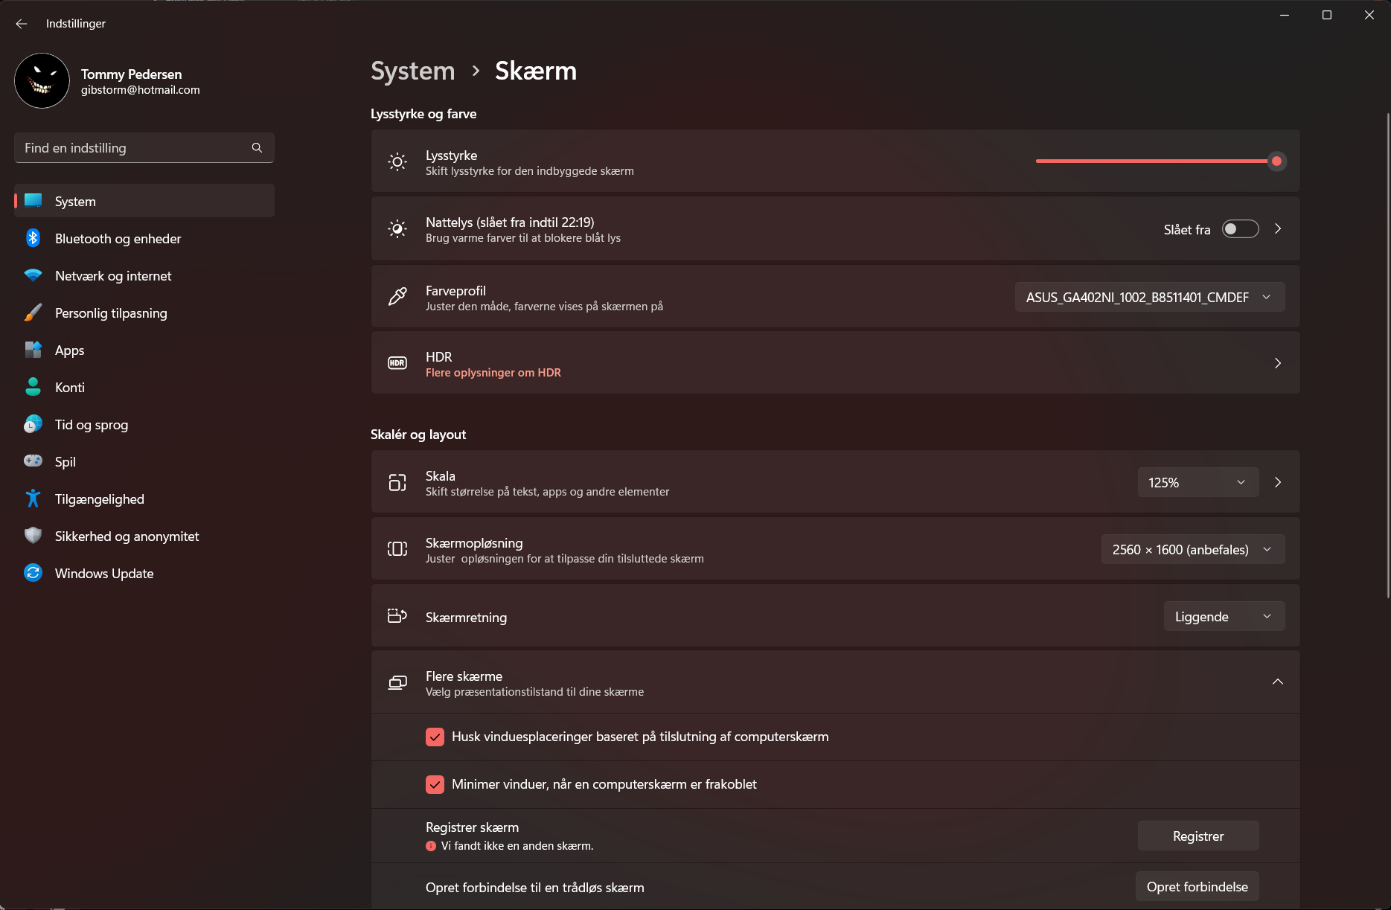The height and width of the screenshot is (910, 1391).
Task: Open the Skærmretning Liggende dropdown
Action: pos(1223,616)
